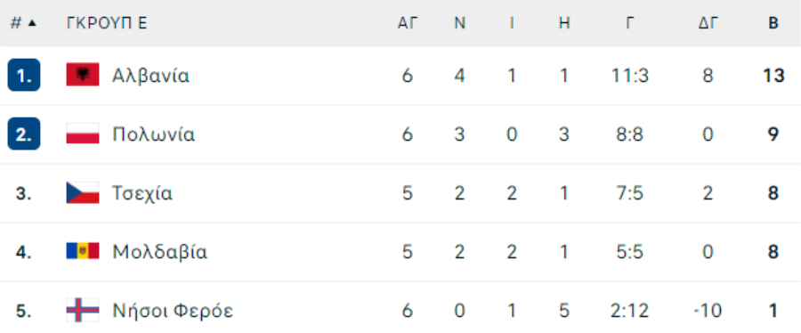Click the Faroe Islands flag icon

click(82, 310)
